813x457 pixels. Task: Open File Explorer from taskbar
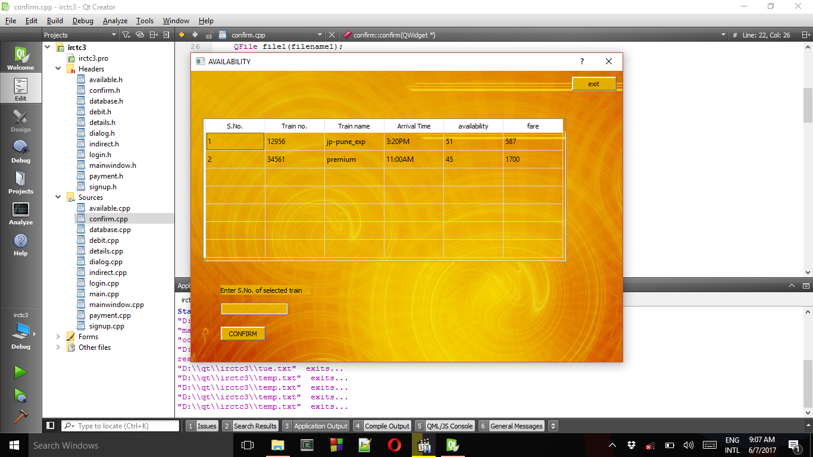(277, 445)
